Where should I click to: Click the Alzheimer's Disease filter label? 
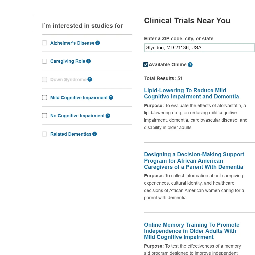pyautogui.click(x=72, y=43)
